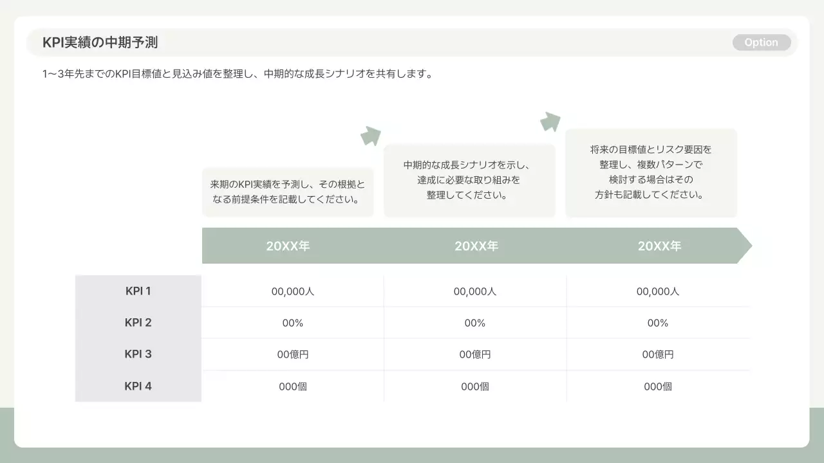Select the KPI 4 row label
Screen dimensions: 824x463
point(138,385)
